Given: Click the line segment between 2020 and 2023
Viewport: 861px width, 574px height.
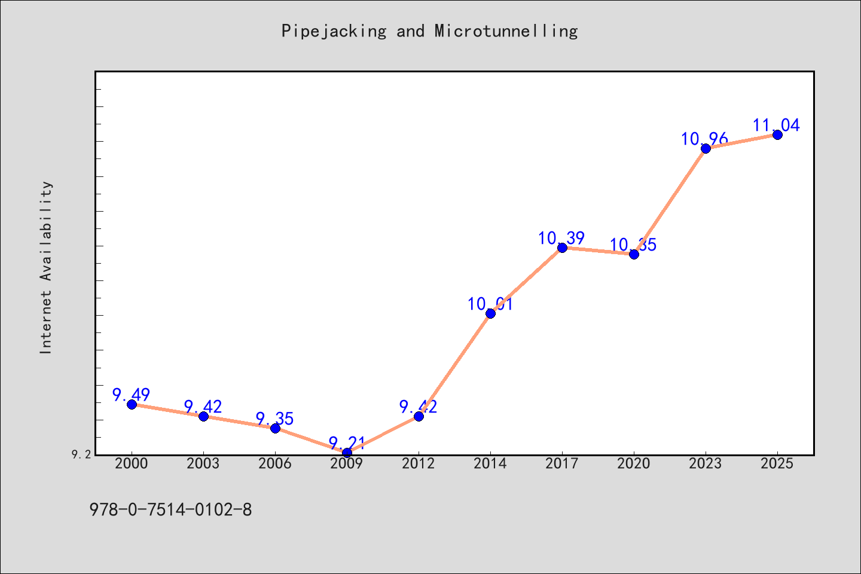Looking at the screenshot, I should coord(670,201).
